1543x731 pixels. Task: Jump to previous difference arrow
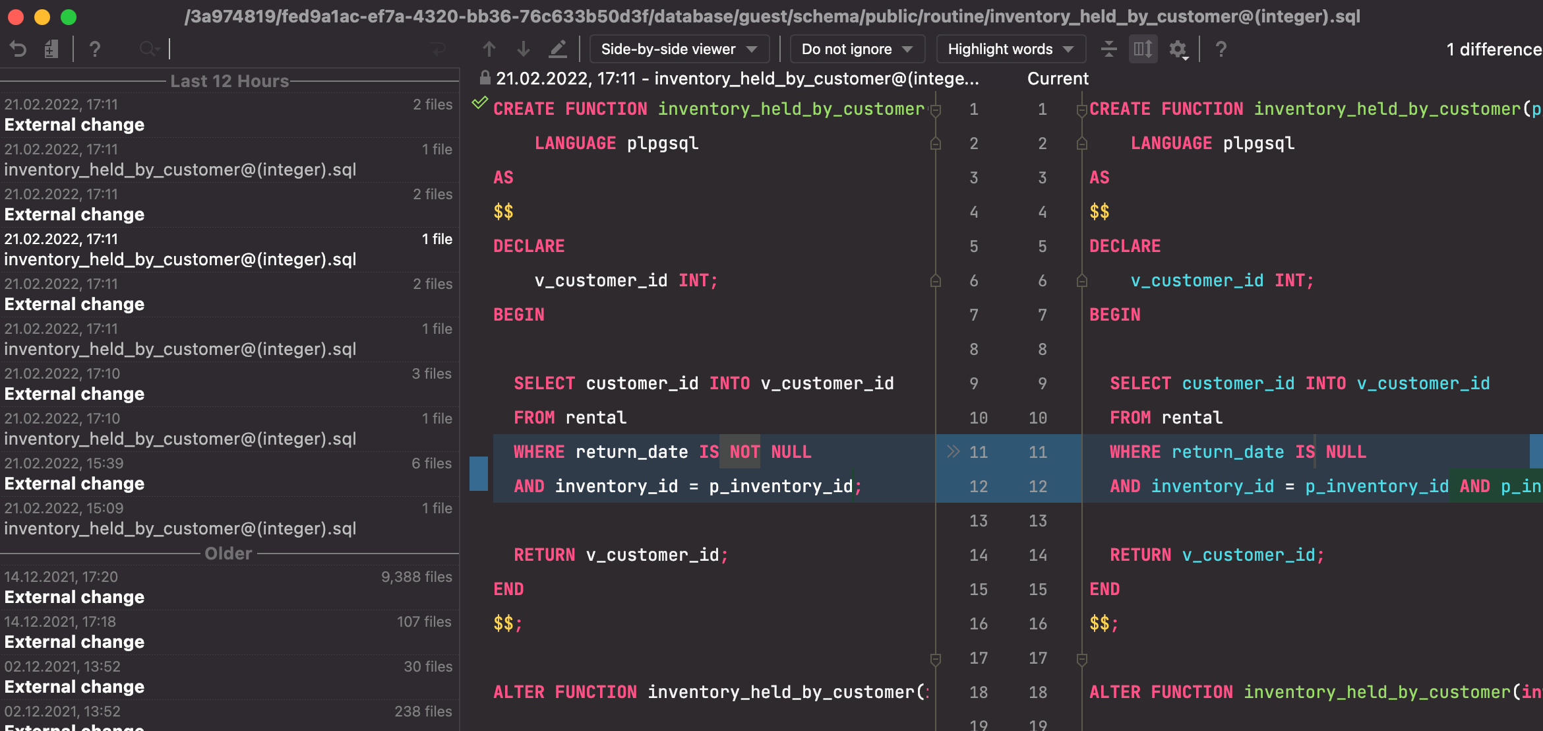pyautogui.click(x=489, y=49)
